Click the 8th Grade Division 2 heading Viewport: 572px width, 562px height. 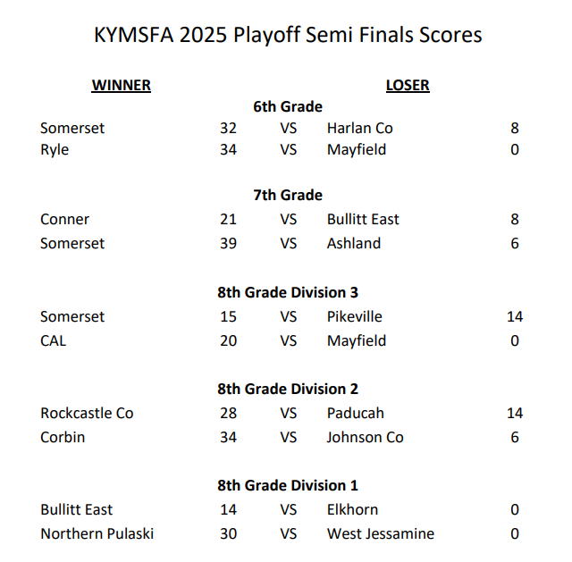click(288, 389)
